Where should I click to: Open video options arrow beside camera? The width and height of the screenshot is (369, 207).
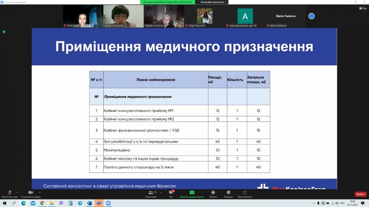tap(40, 192)
